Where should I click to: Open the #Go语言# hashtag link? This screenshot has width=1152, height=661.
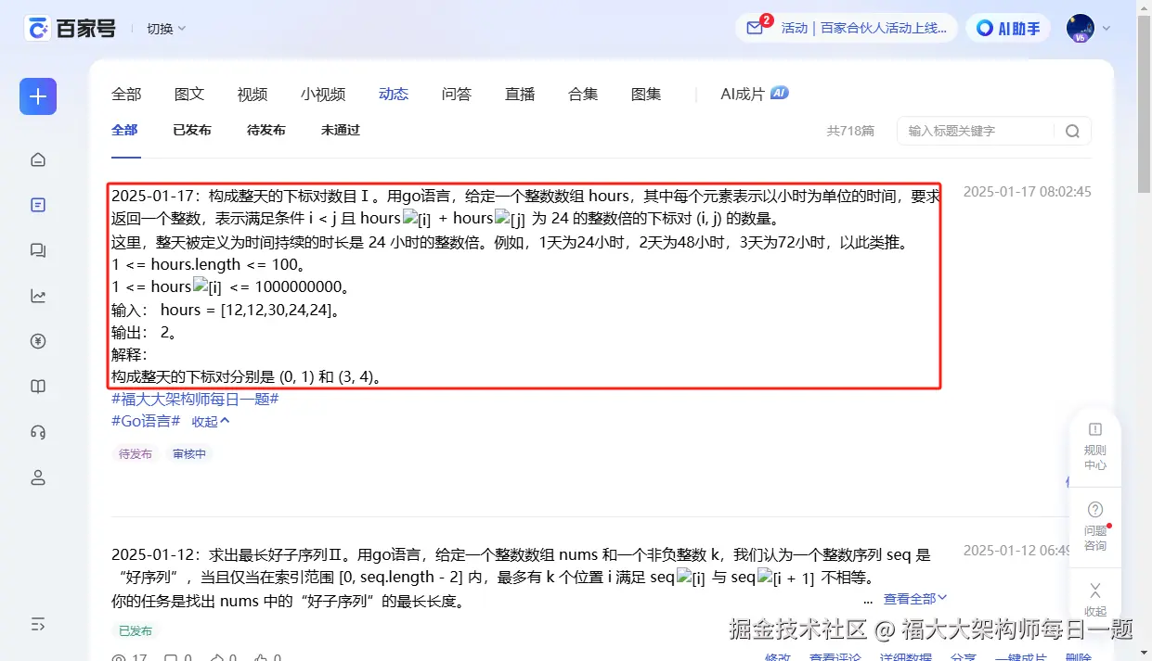coord(144,421)
